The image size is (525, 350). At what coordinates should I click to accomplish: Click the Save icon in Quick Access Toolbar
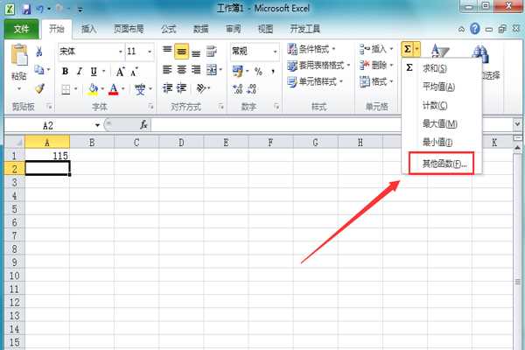[x=26, y=9]
